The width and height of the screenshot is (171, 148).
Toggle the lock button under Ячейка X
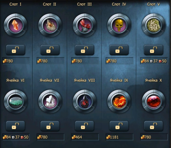[154, 126]
